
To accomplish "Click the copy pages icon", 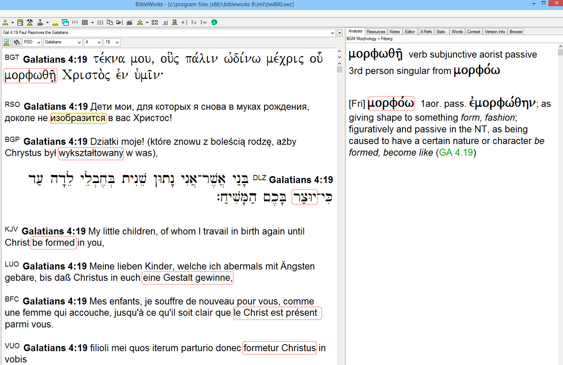I will click(110, 22).
